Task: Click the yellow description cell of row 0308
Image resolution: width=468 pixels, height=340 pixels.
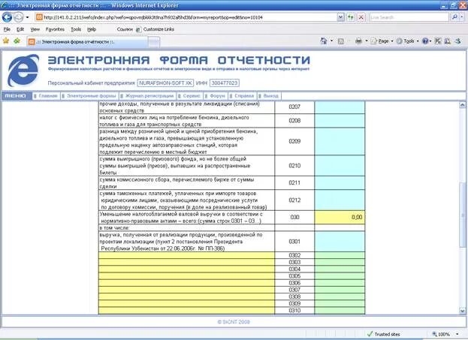Action: 186,296
